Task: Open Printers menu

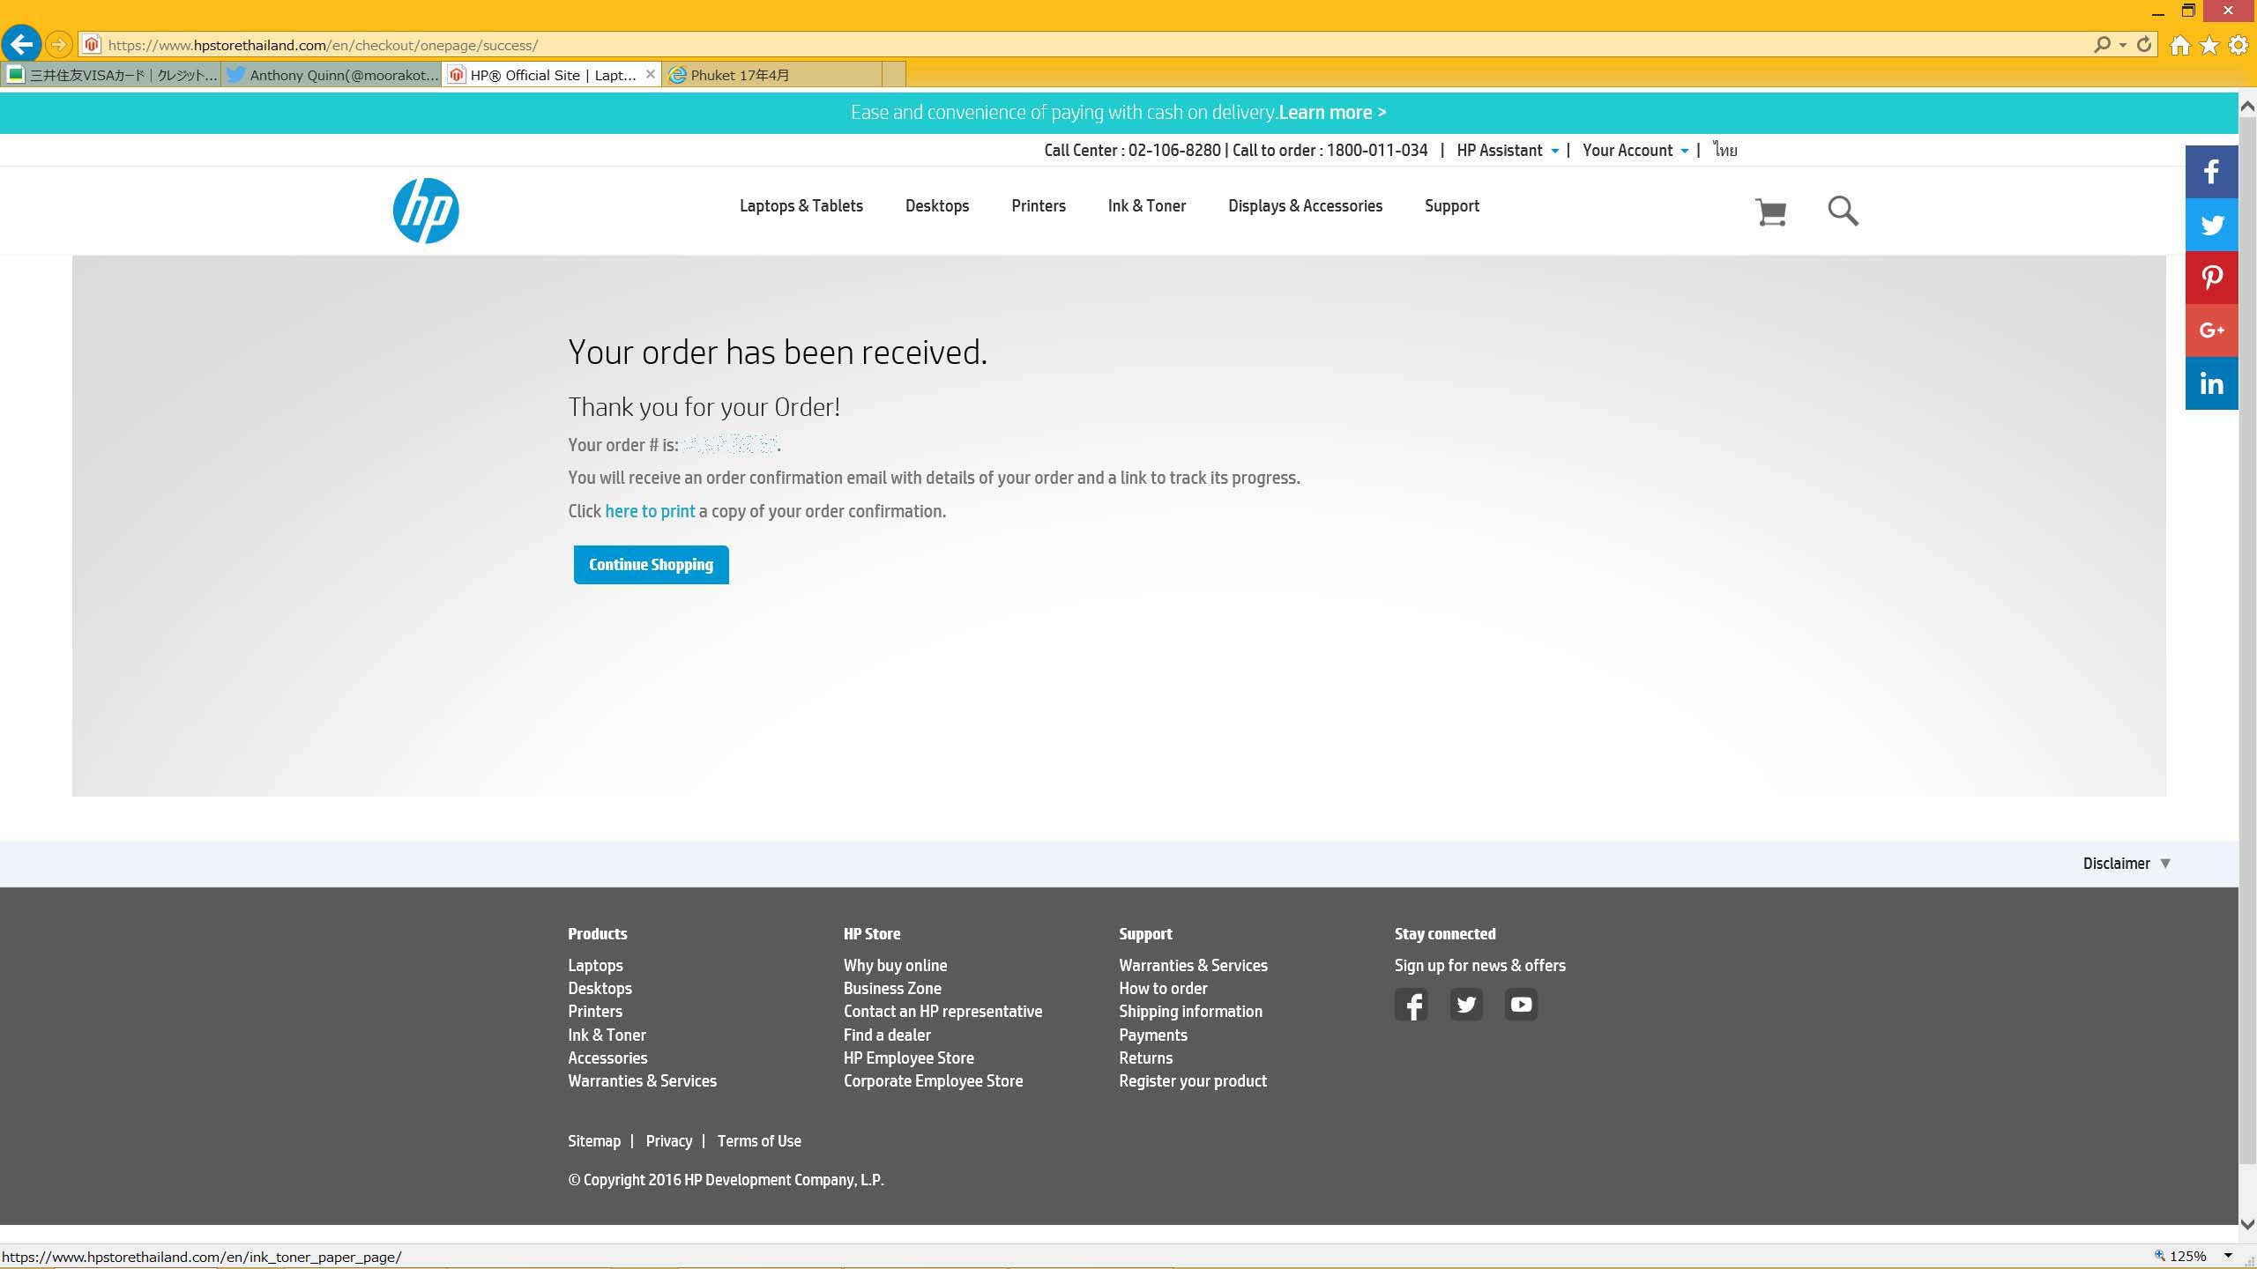Action: [1039, 206]
